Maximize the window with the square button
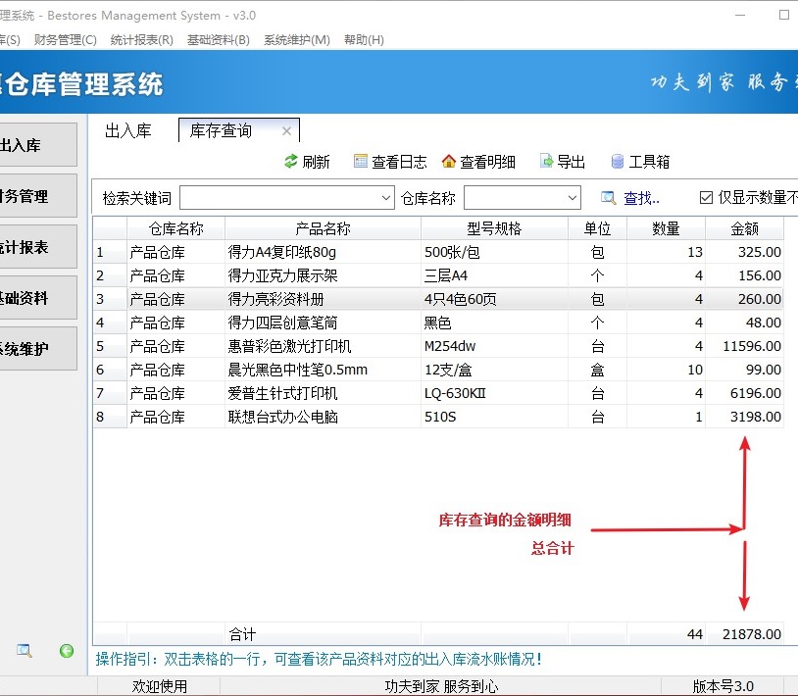 click(x=784, y=15)
